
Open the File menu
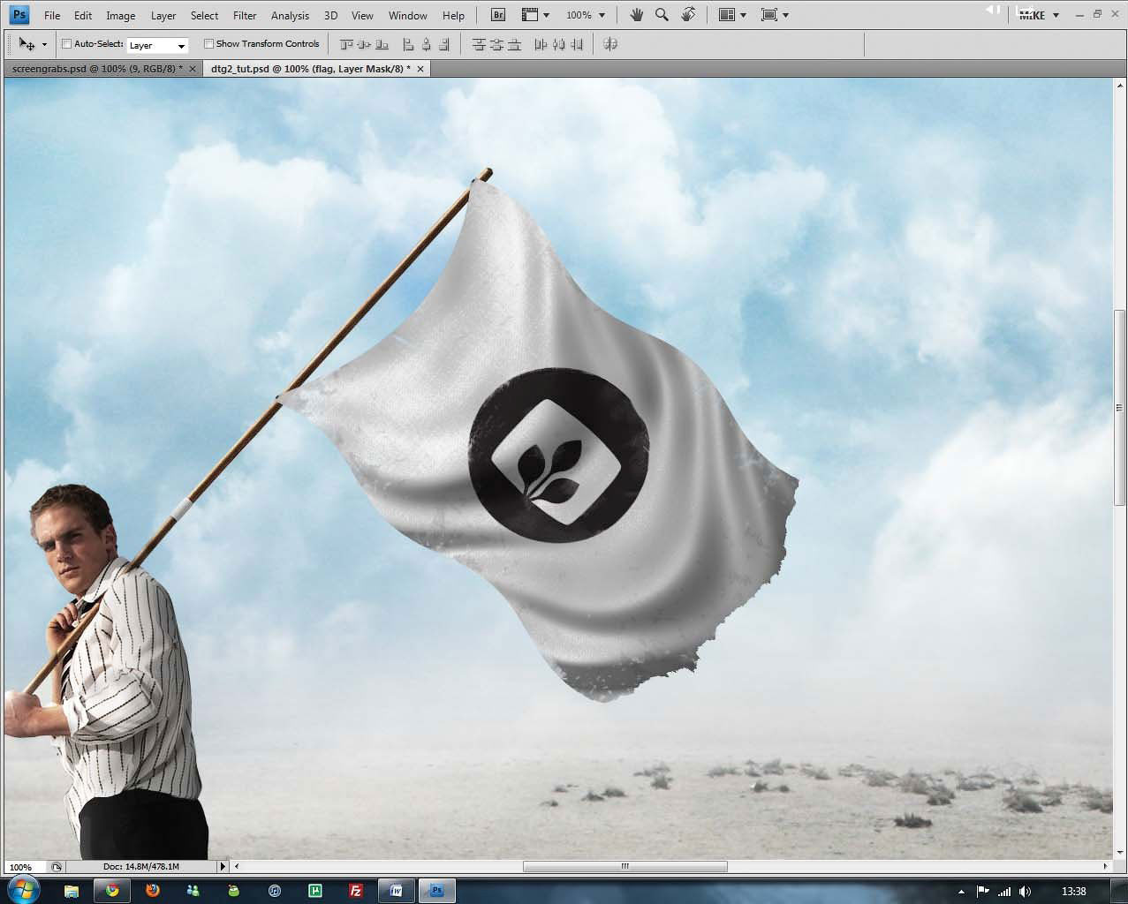(x=52, y=15)
